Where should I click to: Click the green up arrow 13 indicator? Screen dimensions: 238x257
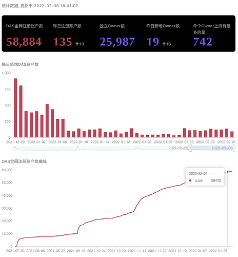pos(80,44)
